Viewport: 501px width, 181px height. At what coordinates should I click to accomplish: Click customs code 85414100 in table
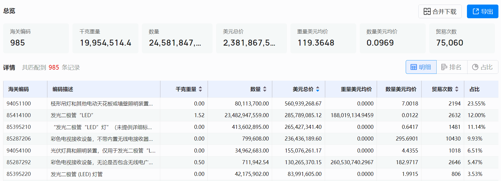19,115
